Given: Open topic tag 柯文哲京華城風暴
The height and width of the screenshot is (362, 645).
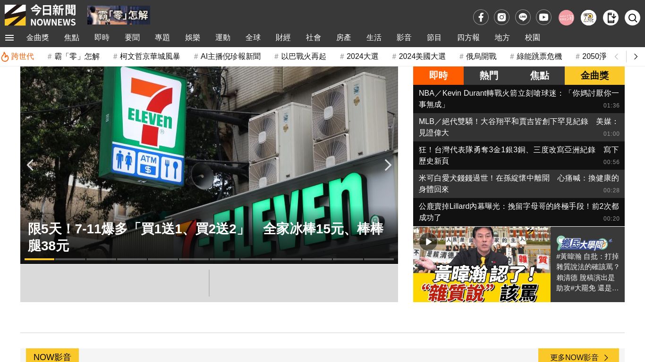Looking at the screenshot, I should (x=146, y=57).
